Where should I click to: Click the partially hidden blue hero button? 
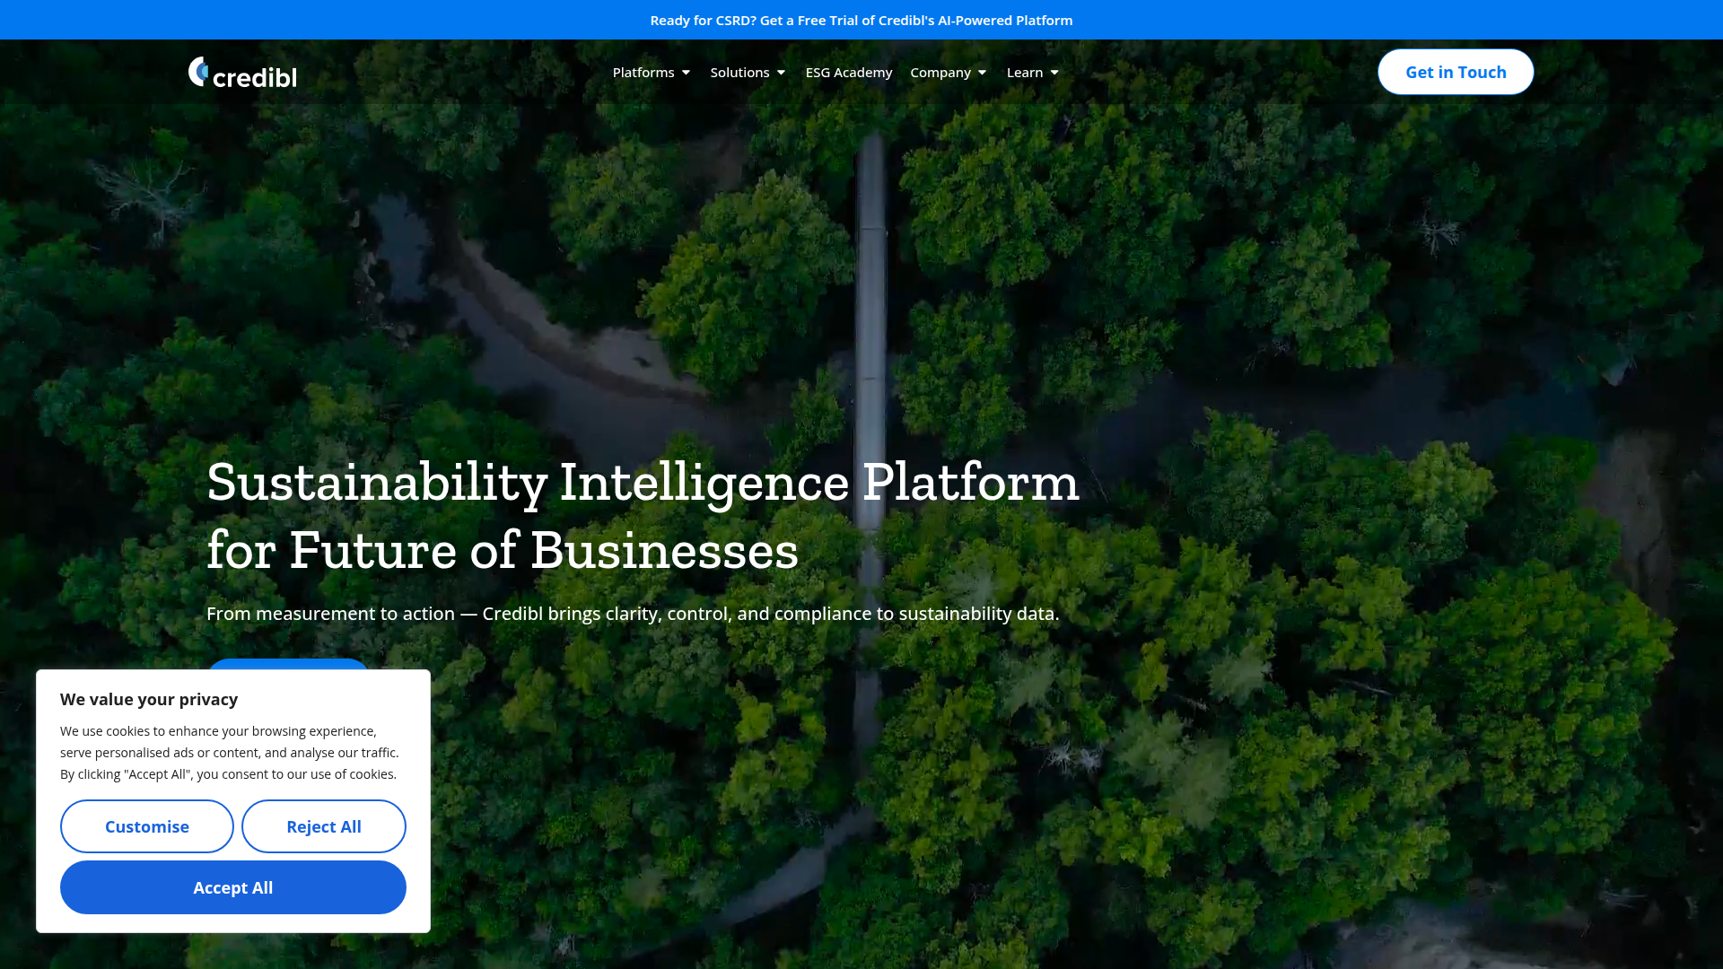pyautogui.click(x=287, y=664)
